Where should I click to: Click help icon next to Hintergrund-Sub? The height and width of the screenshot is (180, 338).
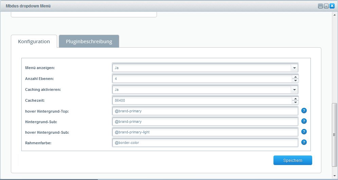coord(304,121)
